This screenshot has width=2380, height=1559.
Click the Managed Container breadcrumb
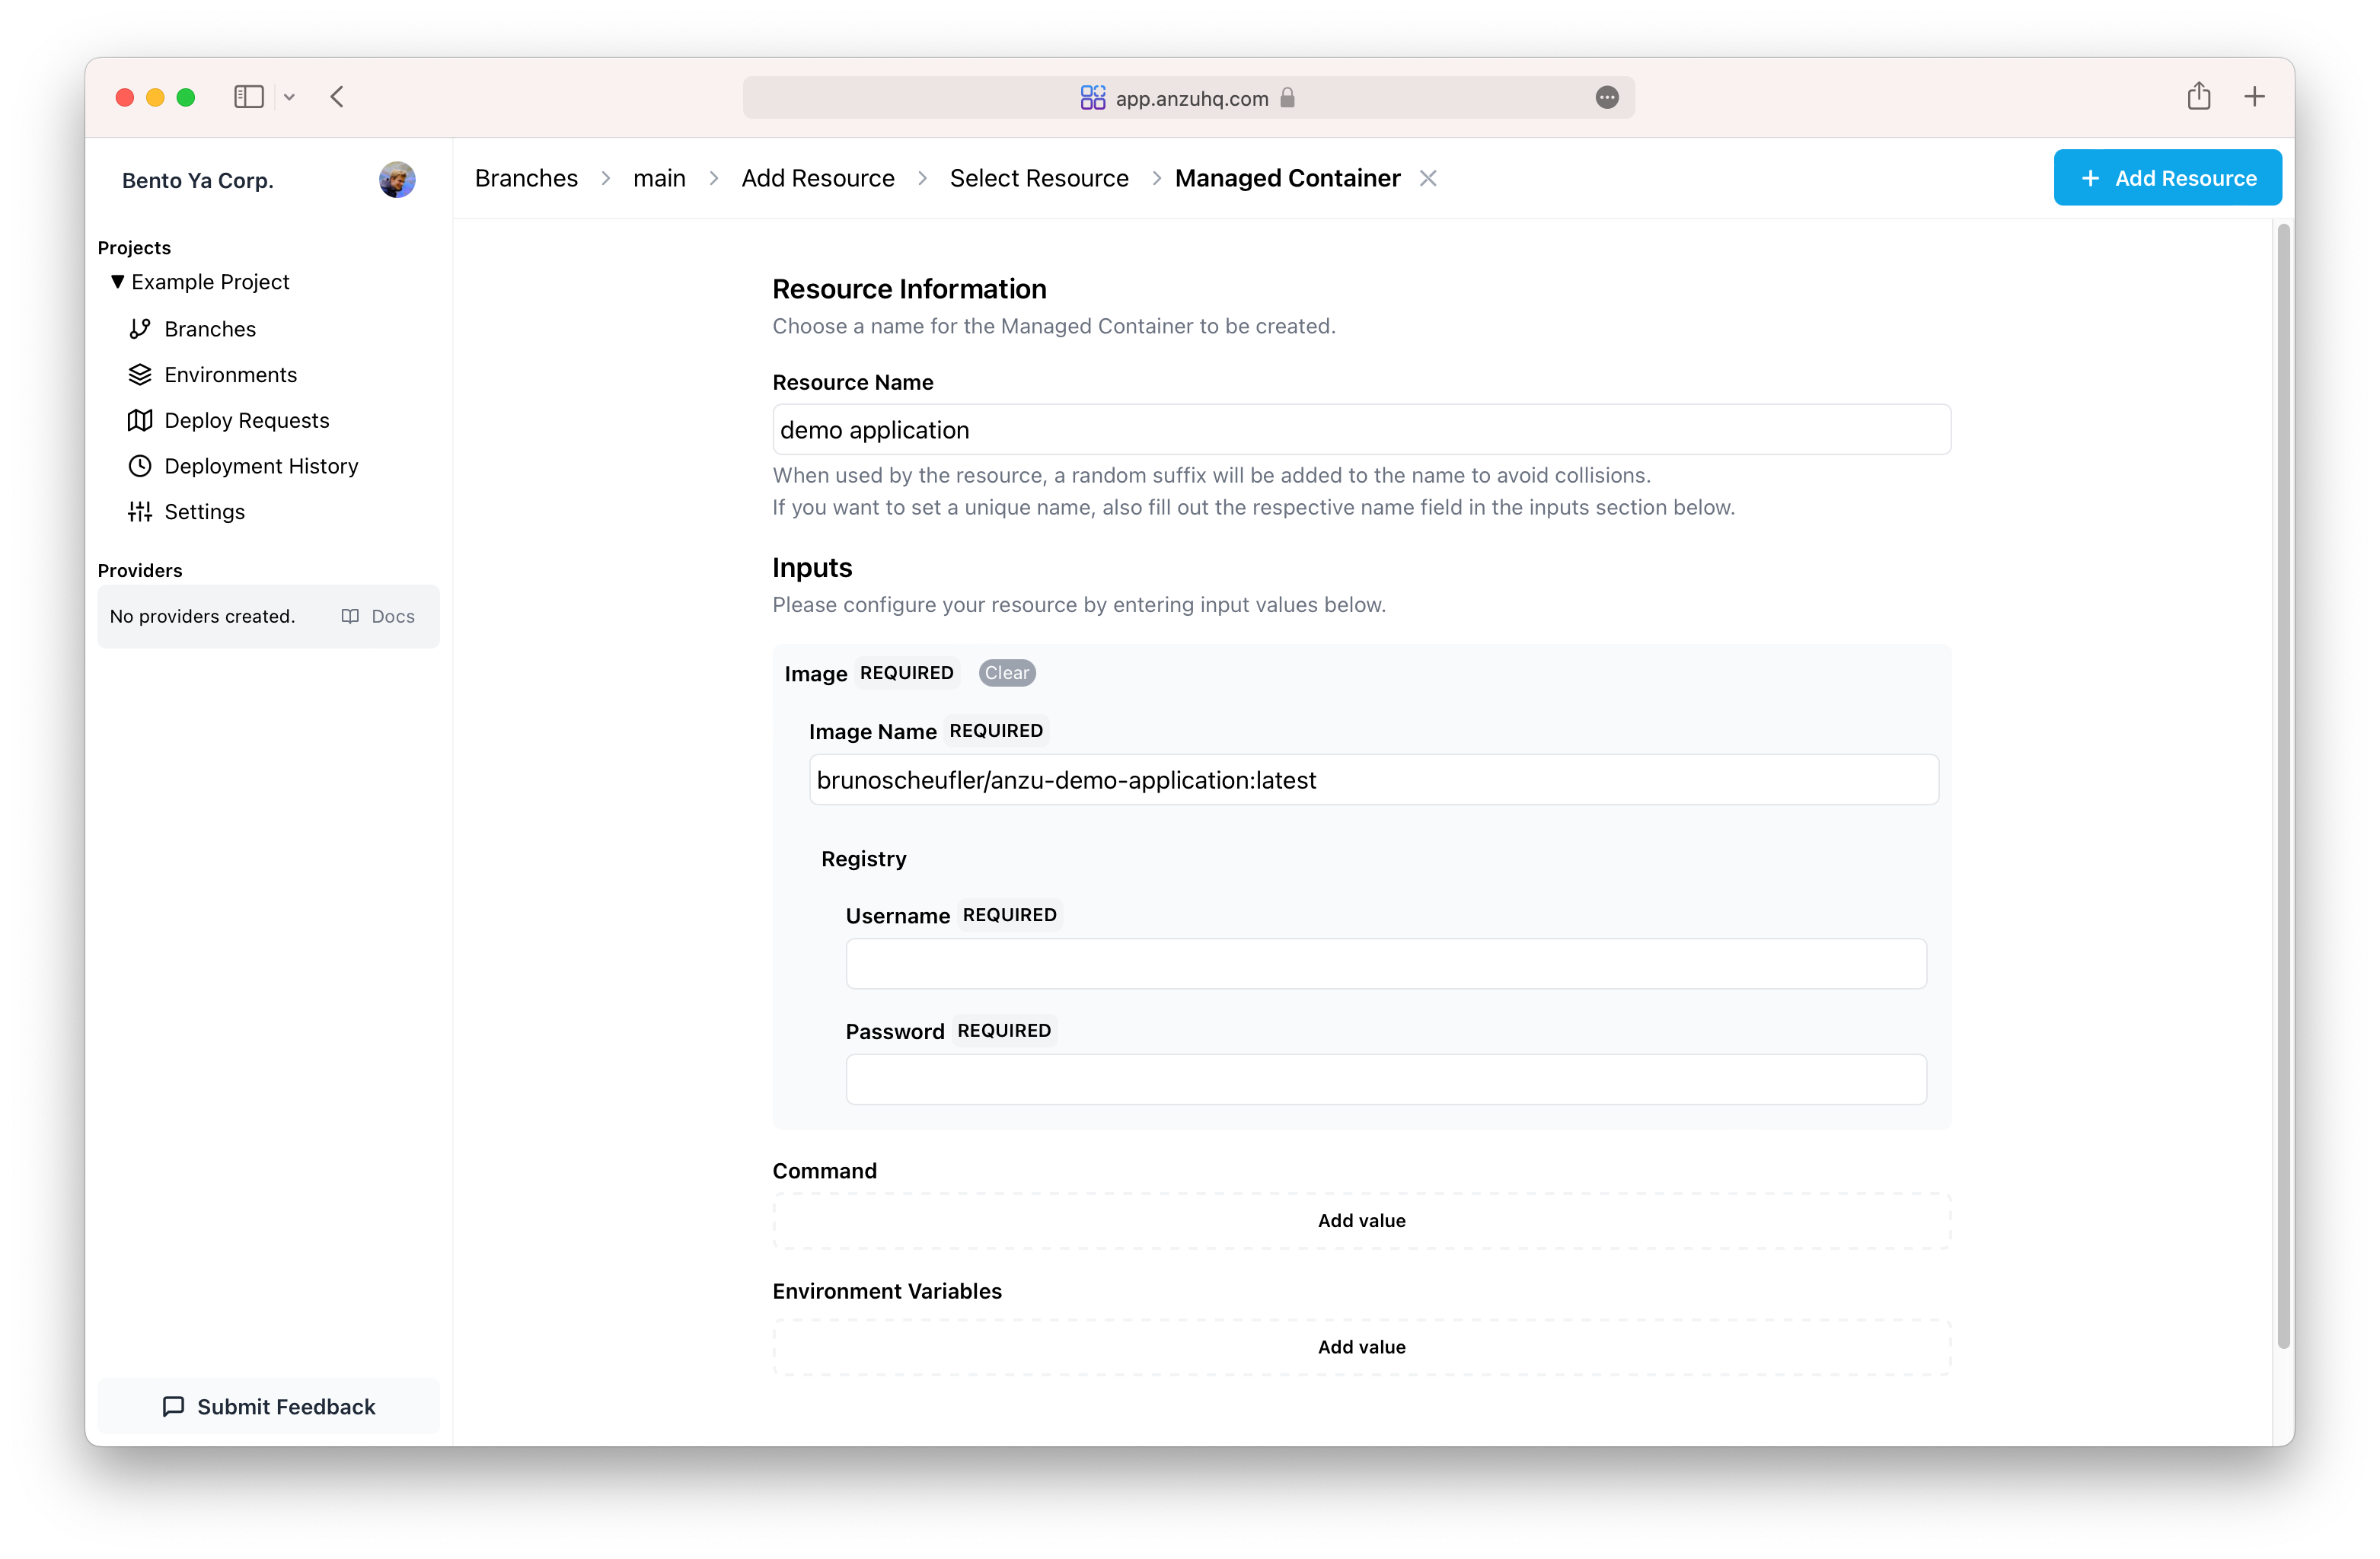point(1287,178)
